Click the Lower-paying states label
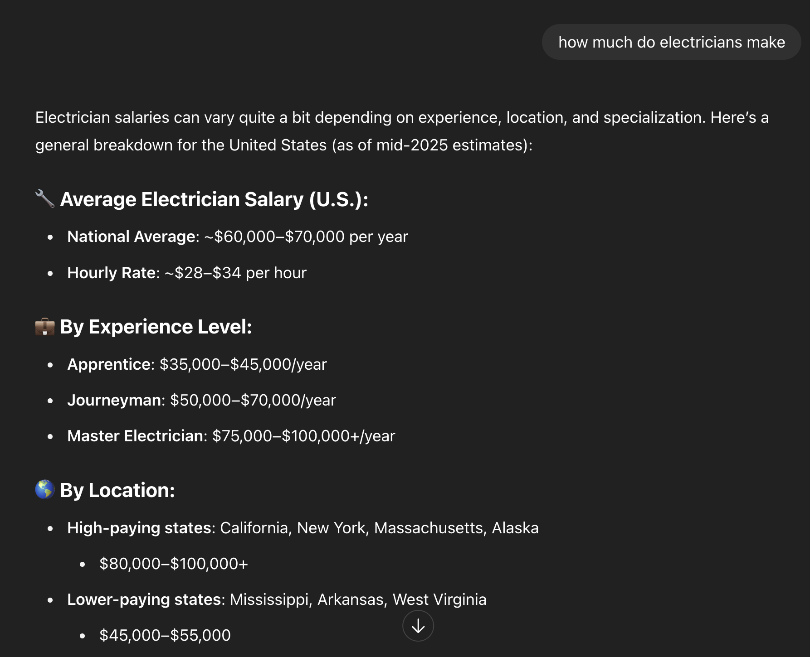 coord(144,599)
